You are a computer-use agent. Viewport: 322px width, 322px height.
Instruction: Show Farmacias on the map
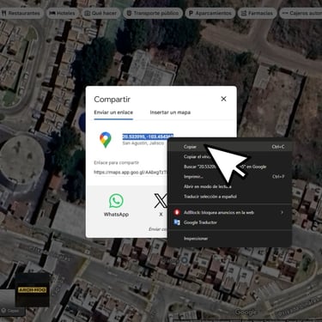pos(257,13)
